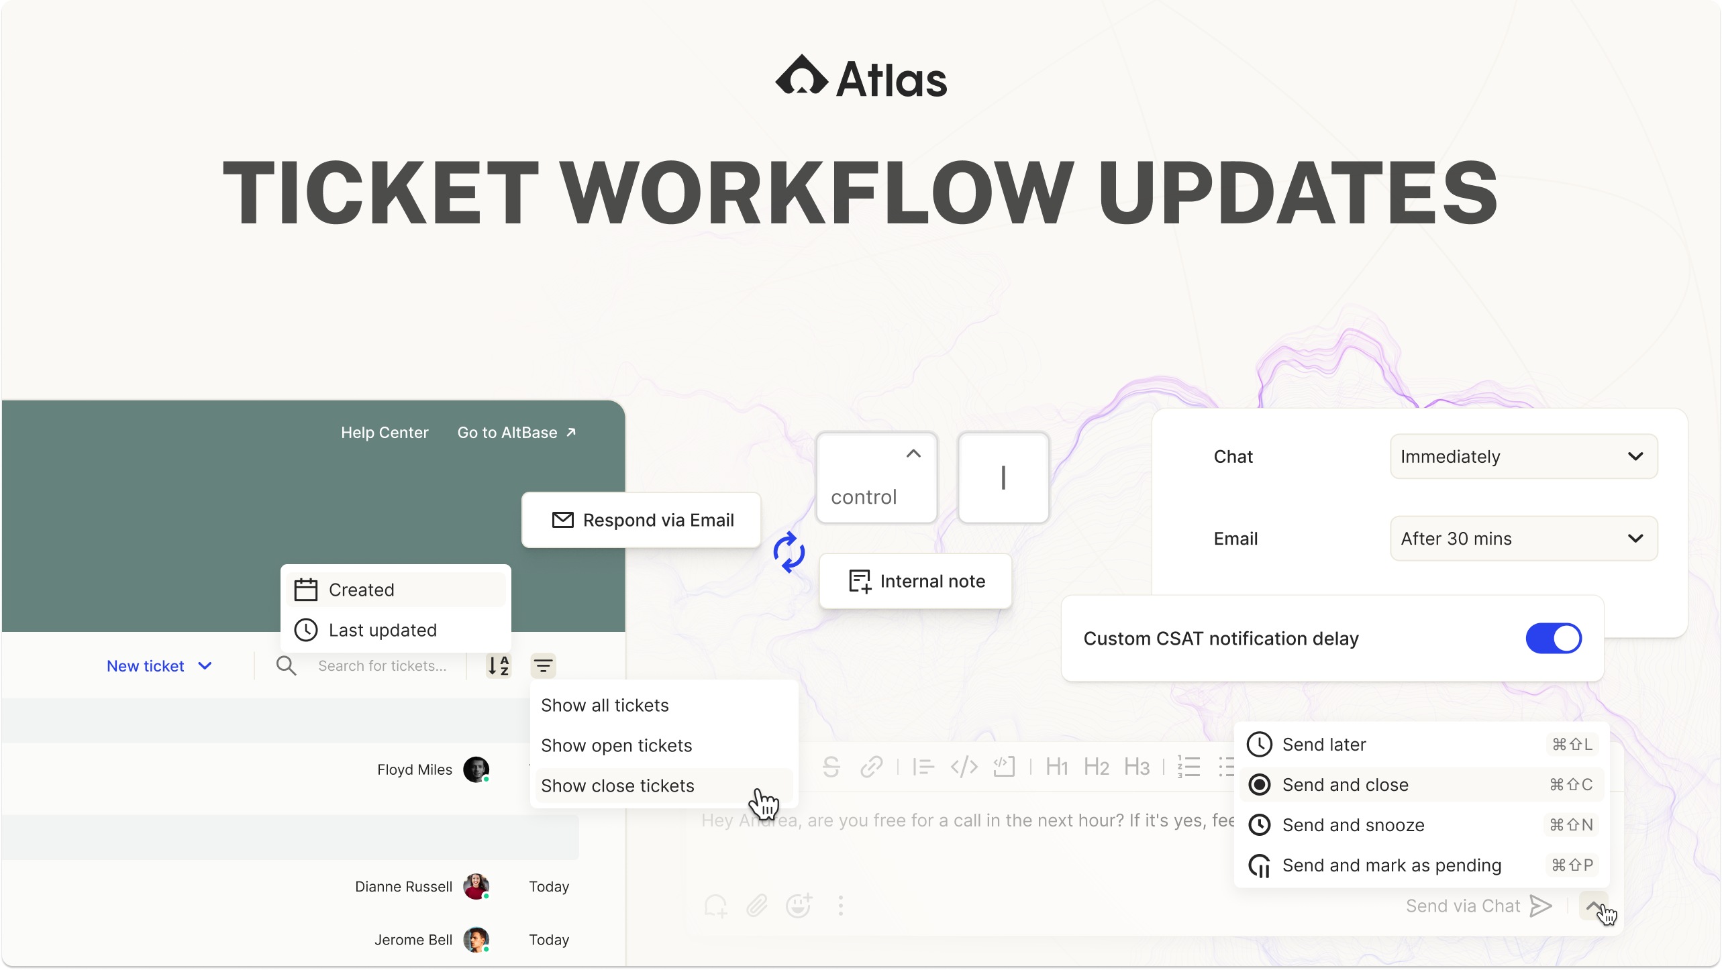Open the Email After 30 mins dropdown
Screen dimensions: 1722x970
(x=1523, y=538)
